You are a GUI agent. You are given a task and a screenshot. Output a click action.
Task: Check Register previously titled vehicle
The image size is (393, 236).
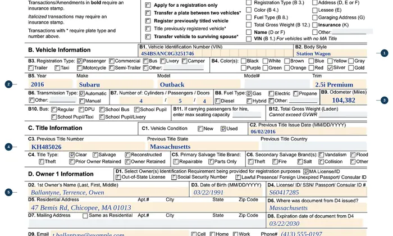148,21
